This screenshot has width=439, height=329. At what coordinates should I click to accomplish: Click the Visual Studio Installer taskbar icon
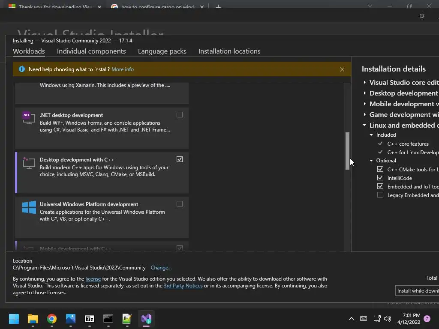click(146, 319)
